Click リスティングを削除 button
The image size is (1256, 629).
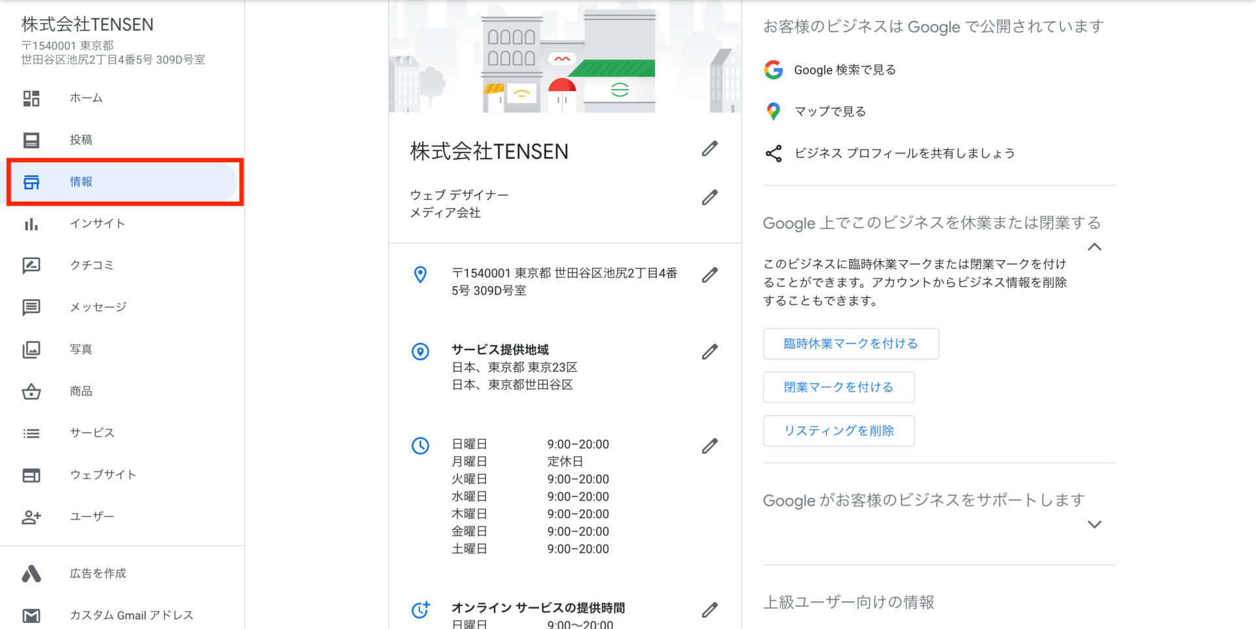(x=839, y=431)
